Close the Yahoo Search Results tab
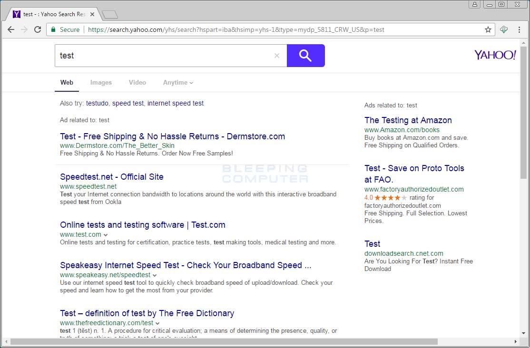The width and height of the screenshot is (530, 348). 92,14
